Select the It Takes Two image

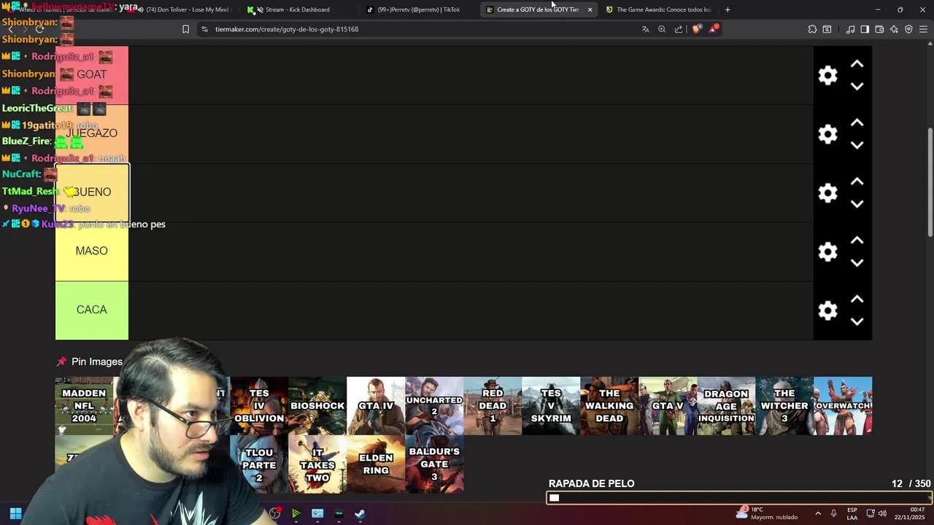317,464
